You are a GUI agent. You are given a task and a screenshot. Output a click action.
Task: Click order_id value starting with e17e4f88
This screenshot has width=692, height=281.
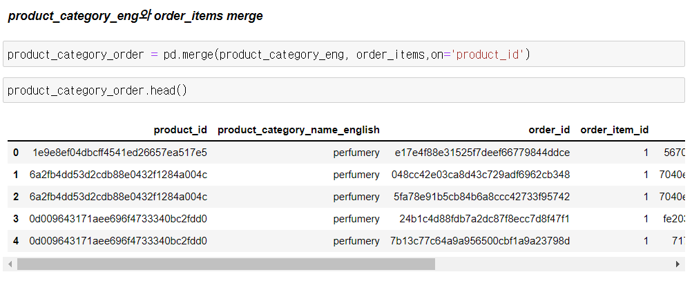(x=482, y=153)
